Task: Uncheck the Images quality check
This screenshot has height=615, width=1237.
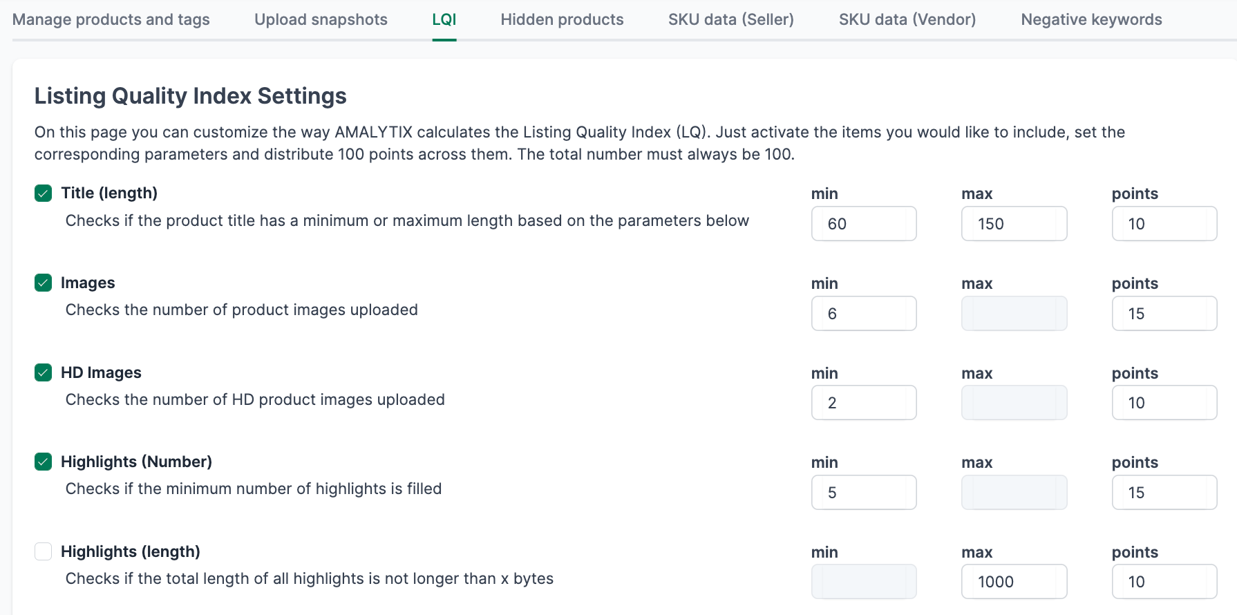Action: pos(43,283)
